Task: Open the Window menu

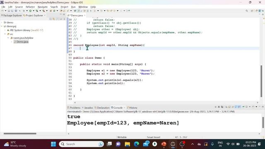Action: tap(83, 7)
